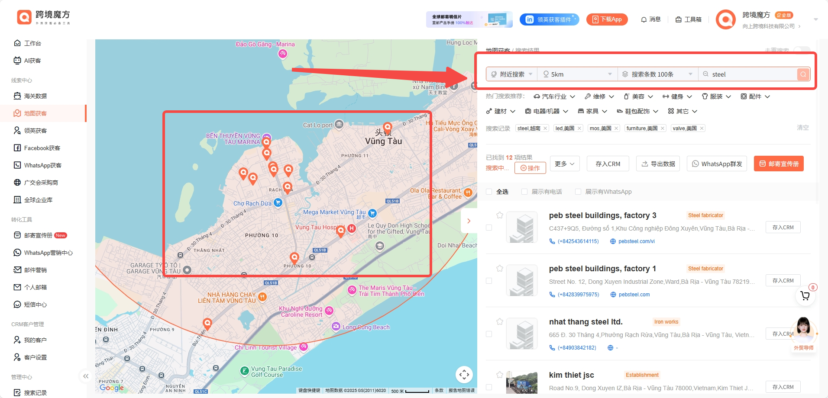Image resolution: width=828 pixels, height=398 pixels.
Task: Click the 导出数据 export button
Action: [658, 164]
